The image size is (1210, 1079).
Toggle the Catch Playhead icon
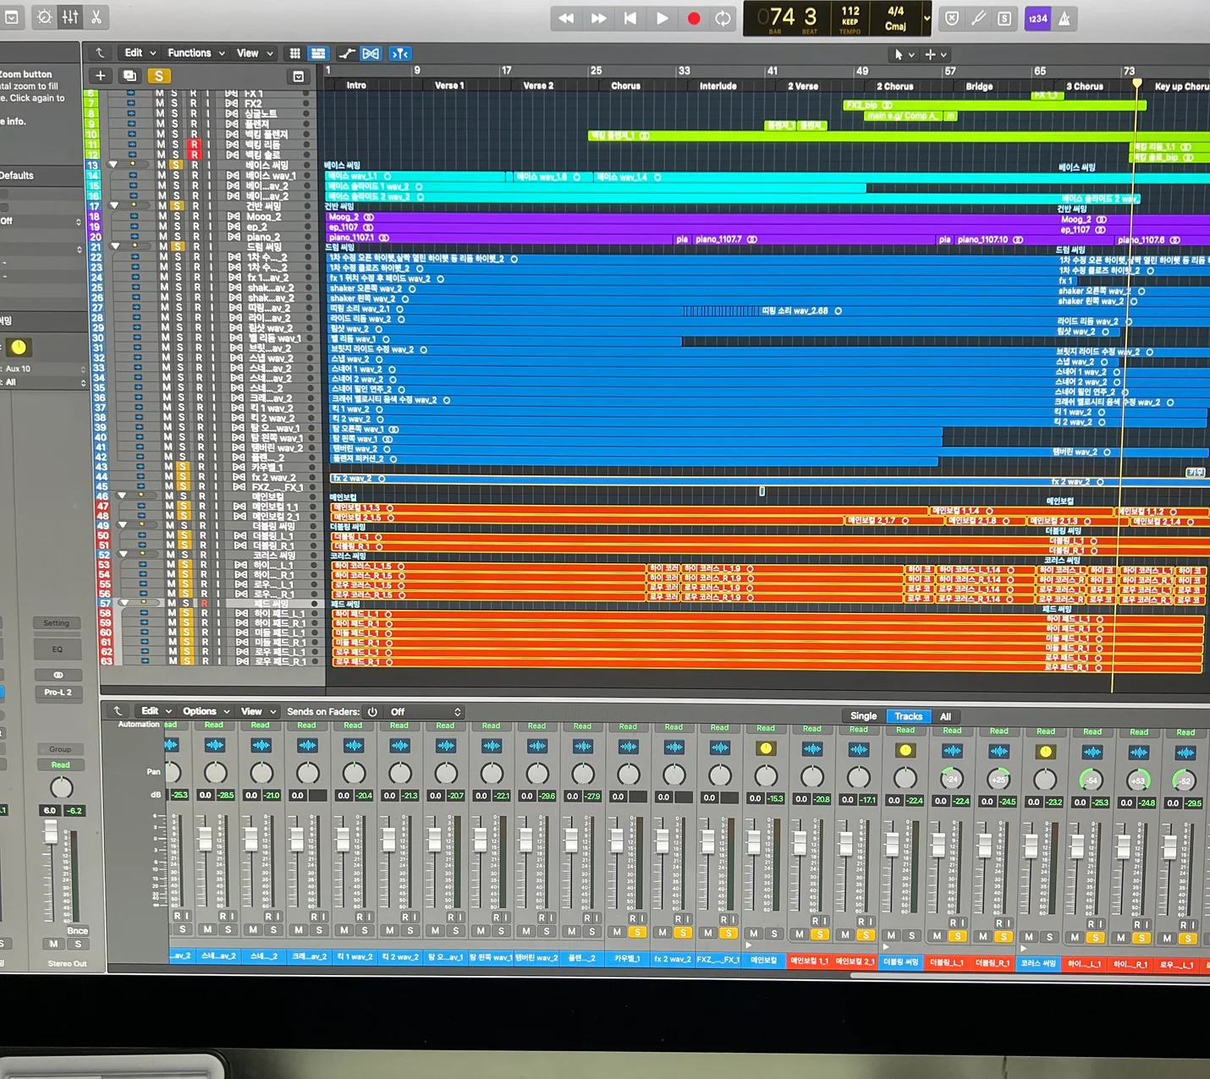[x=400, y=53]
